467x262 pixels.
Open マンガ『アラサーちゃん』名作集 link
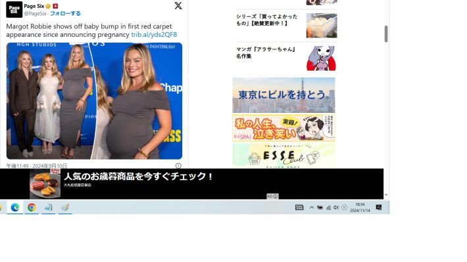pos(266,53)
